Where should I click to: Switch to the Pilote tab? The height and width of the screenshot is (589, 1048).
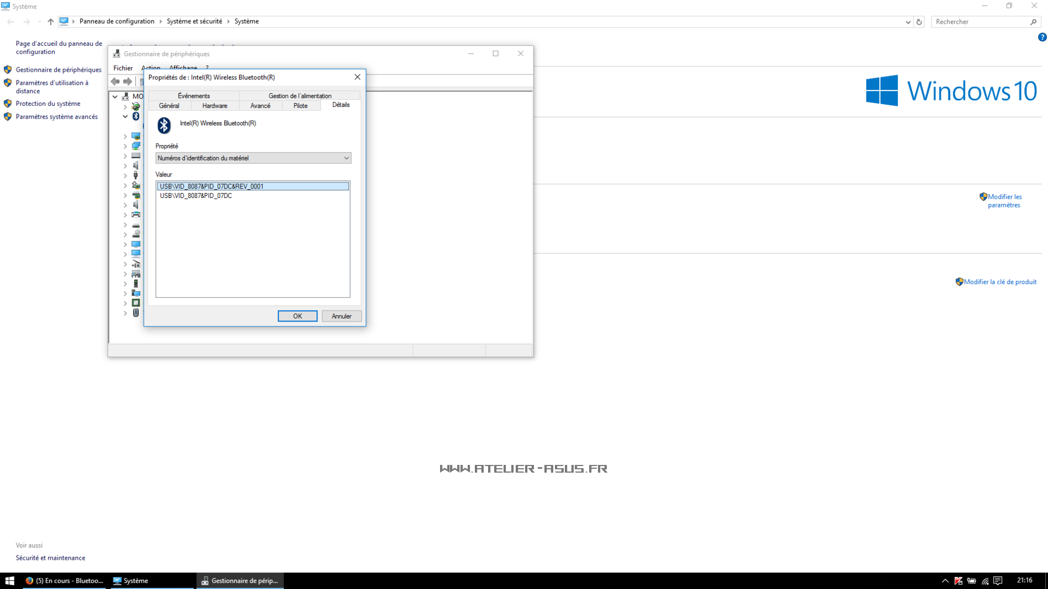[x=300, y=106]
